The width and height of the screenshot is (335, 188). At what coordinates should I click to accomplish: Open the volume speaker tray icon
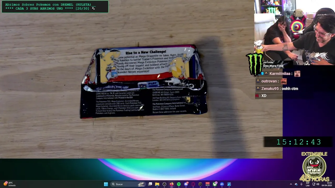click(x=318, y=184)
